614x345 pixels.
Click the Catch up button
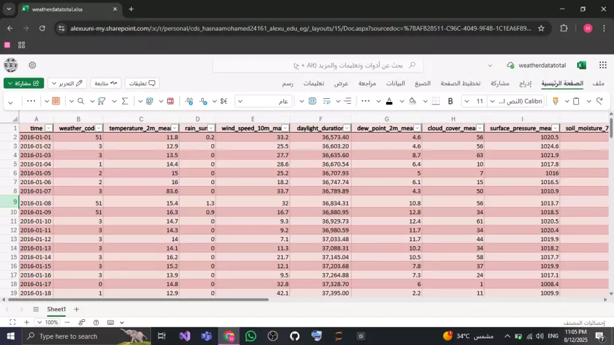pyautogui.click(x=106, y=83)
